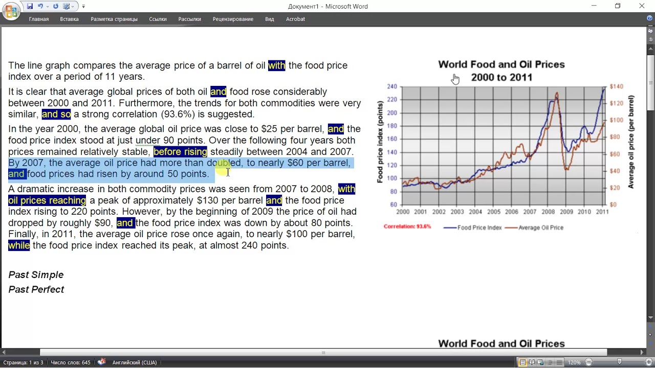Click the horizontal scrollbar right arrow
Screen dimensions: 655x368
tap(643, 352)
